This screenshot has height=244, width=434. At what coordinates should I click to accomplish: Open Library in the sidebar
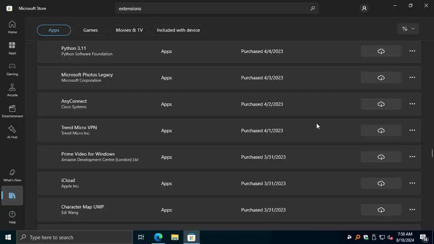12,196
